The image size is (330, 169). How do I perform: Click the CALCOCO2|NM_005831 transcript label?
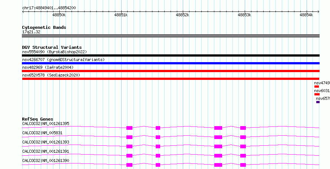pyautogui.click(x=42, y=133)
